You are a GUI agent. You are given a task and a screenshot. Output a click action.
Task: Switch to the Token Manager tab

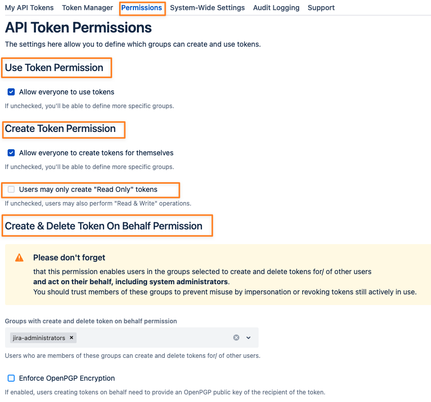(x=87, y=8)
